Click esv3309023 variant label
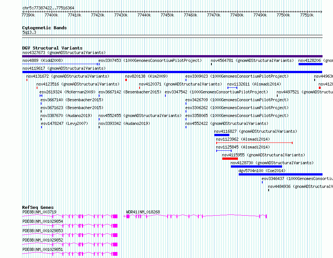This screenshot has height=258, width=333. 237,76
